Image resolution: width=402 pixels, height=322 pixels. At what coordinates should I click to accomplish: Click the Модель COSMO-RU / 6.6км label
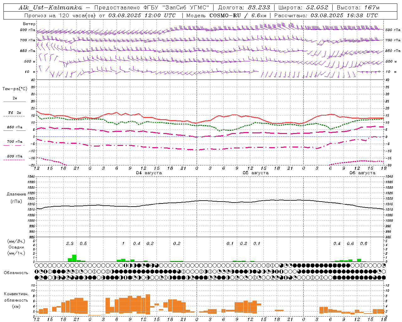tap(227, 15)
